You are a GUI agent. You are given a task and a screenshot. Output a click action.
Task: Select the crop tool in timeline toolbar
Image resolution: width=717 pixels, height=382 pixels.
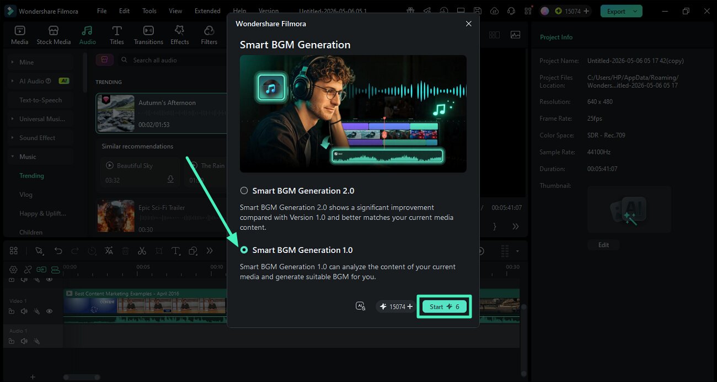pos(159,251)
